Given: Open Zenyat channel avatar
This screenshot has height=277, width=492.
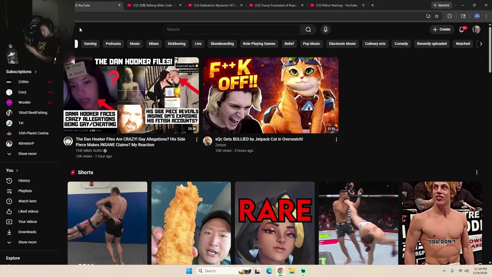Looking at the screenshot, I should click(208, 141).
